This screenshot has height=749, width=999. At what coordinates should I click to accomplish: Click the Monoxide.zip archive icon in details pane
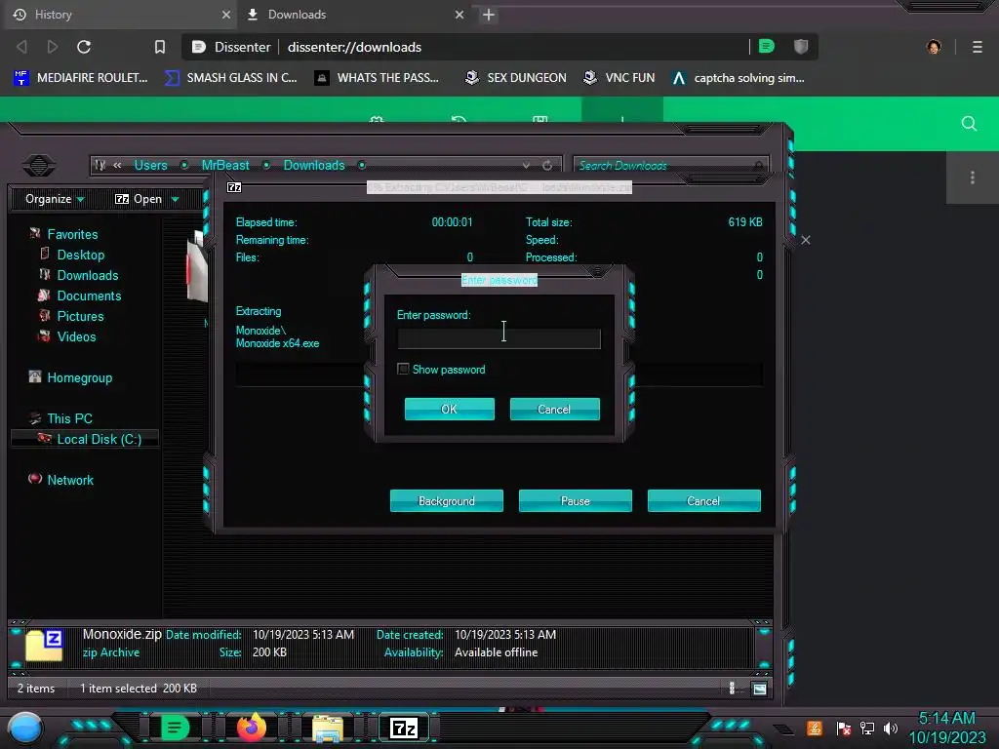(x=44, y=645)
